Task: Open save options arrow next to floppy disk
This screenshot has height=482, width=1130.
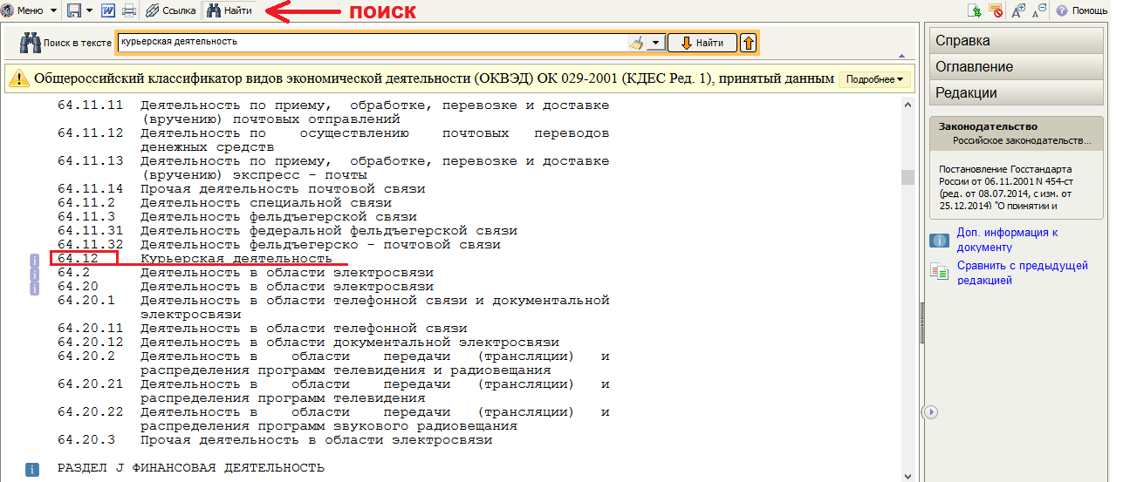Action: point(89,11)
